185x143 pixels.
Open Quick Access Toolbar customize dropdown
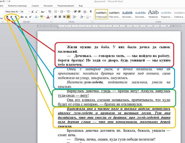click(x=9, y=1)
